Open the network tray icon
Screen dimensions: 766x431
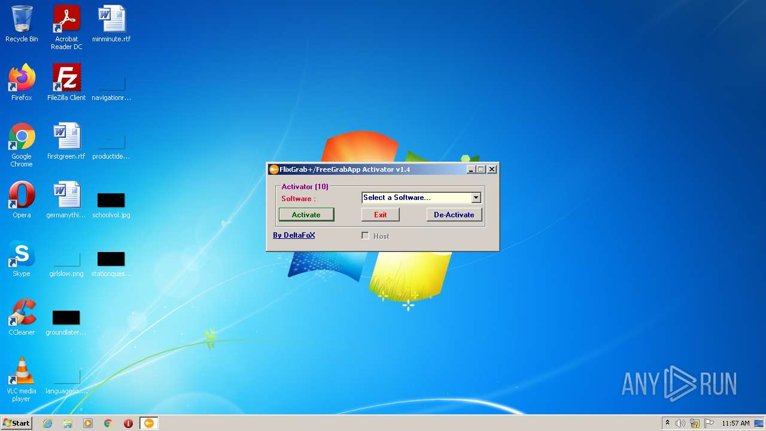point(695,423)
